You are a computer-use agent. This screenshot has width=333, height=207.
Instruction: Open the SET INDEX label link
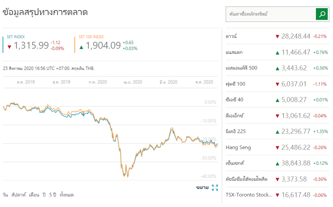(16, 37)
